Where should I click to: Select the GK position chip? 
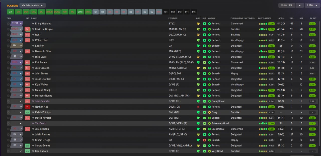click(x=11, y=12)
